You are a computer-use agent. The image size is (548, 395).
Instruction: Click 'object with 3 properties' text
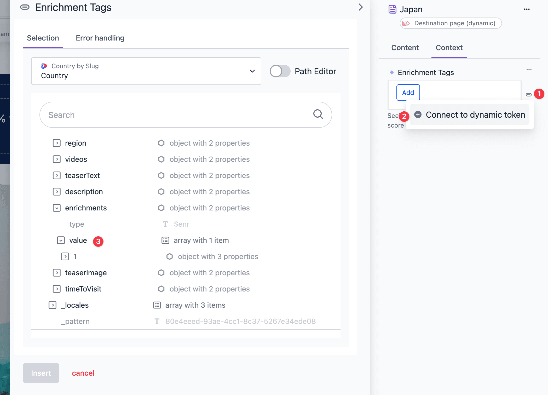click(x=218, y=256)
